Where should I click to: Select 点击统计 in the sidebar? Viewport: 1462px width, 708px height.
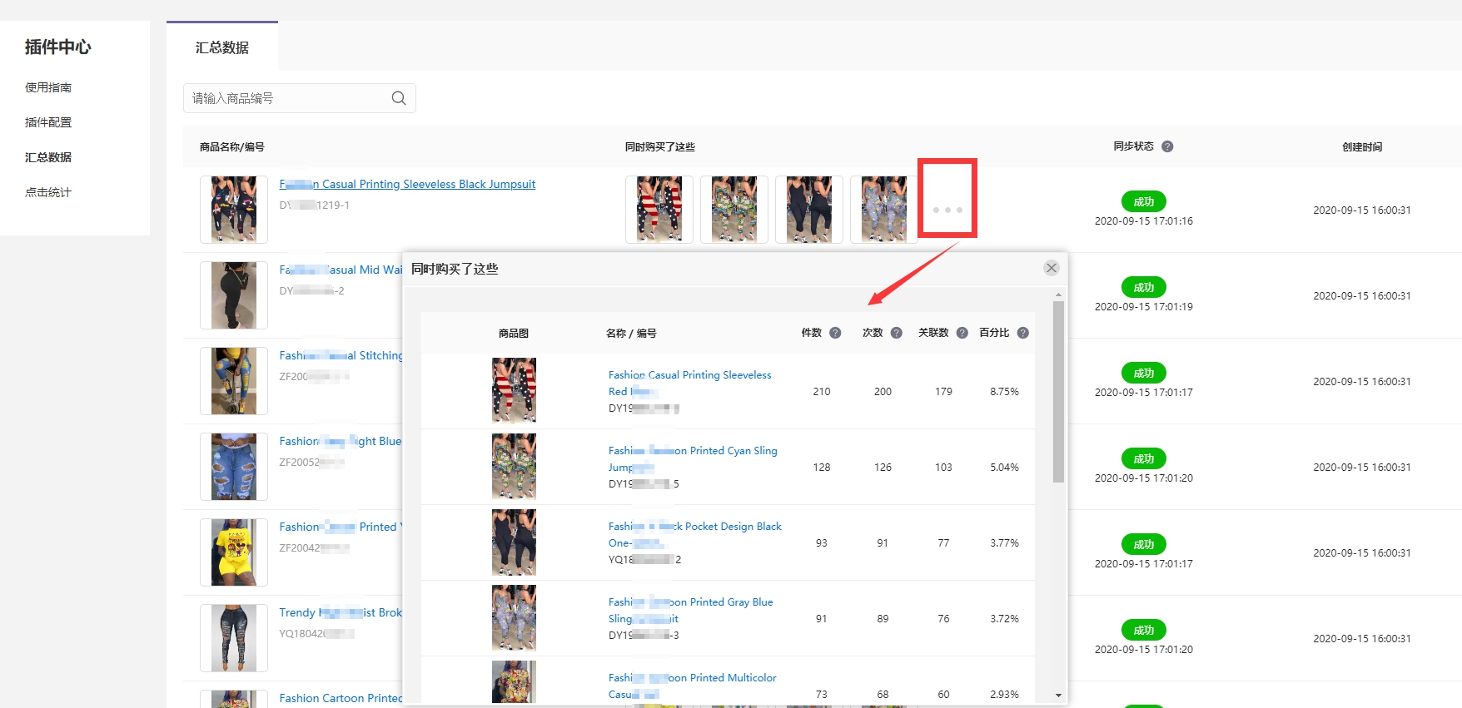coord(48,192)
